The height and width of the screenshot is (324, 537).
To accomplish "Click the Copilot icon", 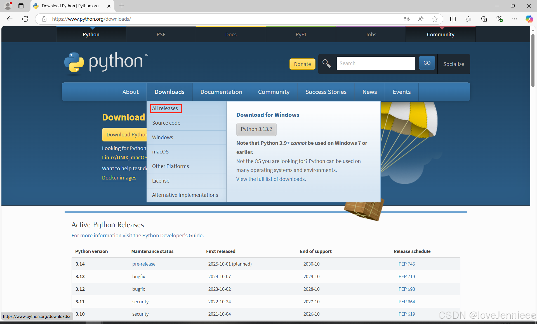I will (x=529, y=19).
